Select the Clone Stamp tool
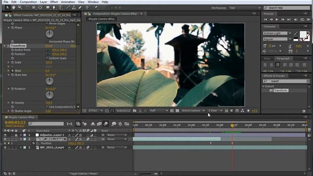The height and width of the screenshot is (176, 313). tap(74, 8)
